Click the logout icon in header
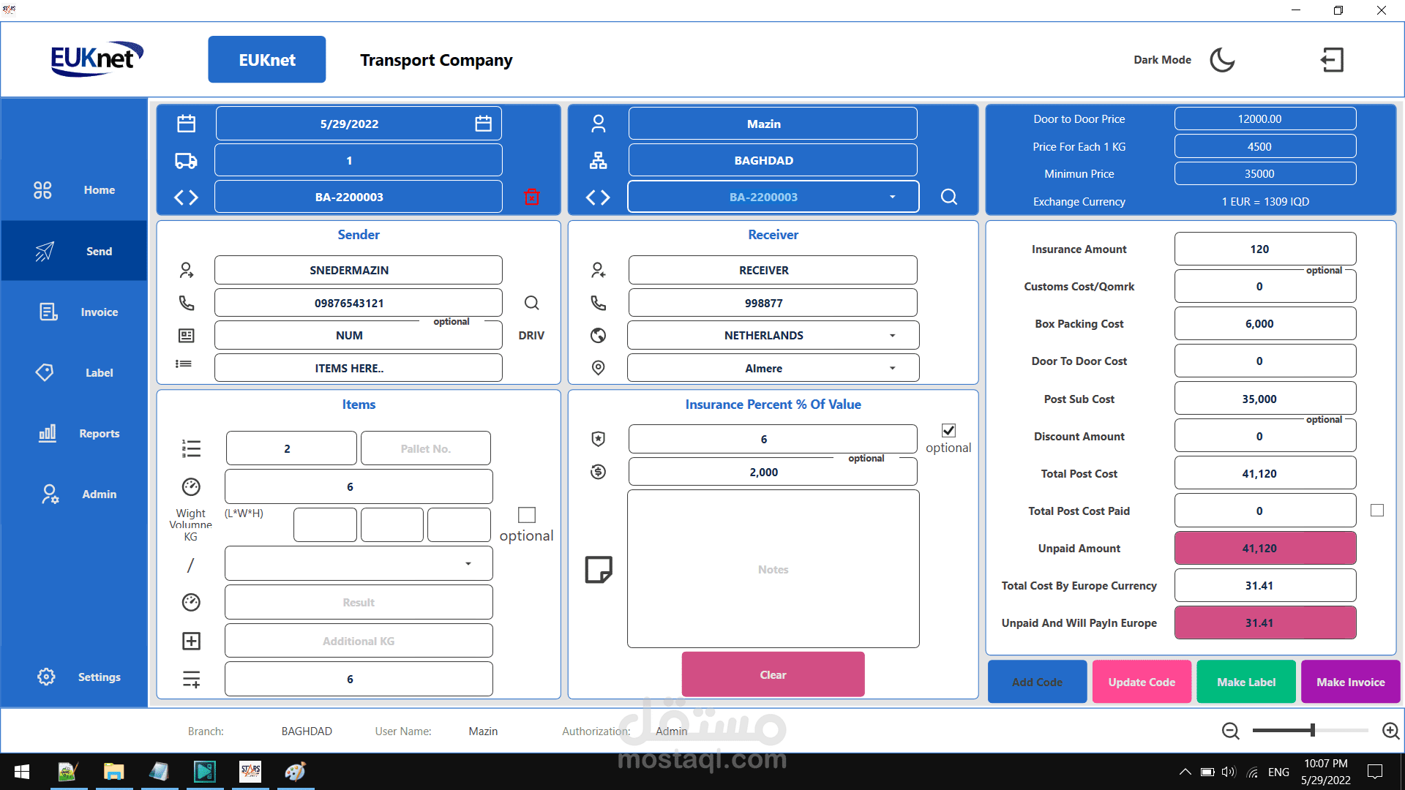This screenshot has height=790, width=1405. [x=1332, y=60]
